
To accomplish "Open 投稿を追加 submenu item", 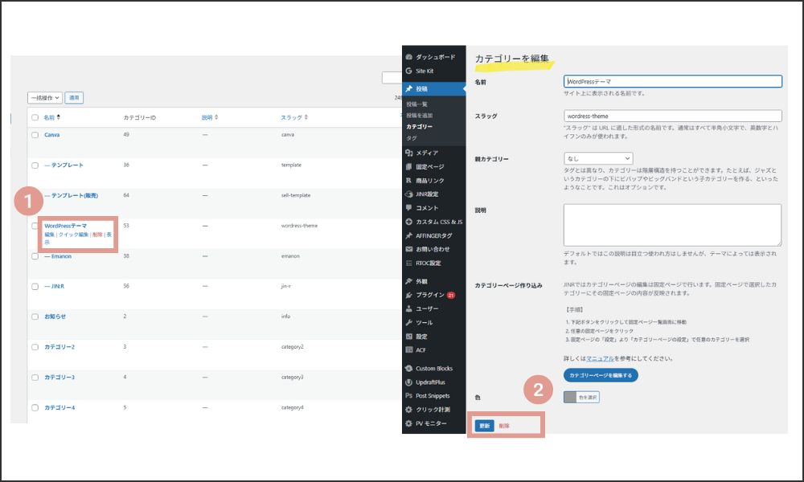I will (x=420, y=115).
